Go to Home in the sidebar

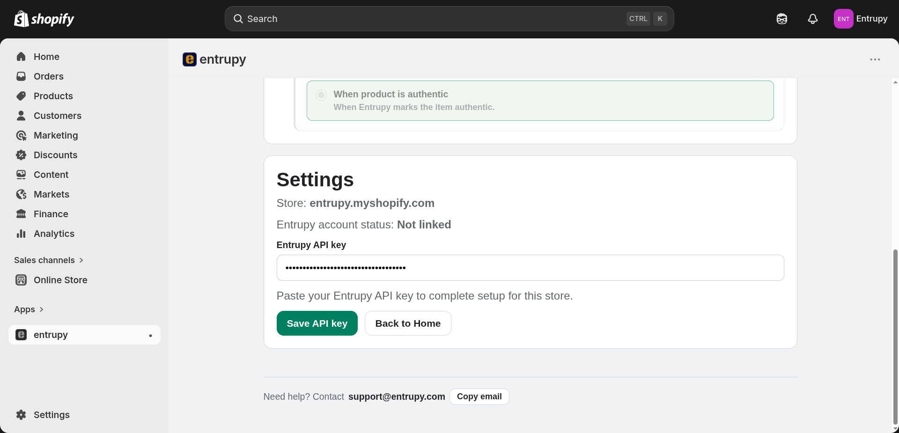(84, 57)
